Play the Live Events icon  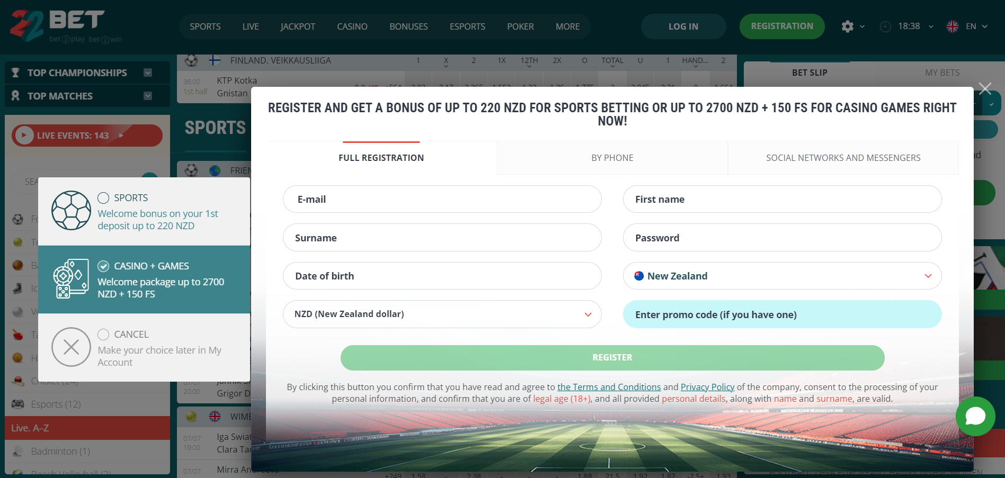point(24,136)
